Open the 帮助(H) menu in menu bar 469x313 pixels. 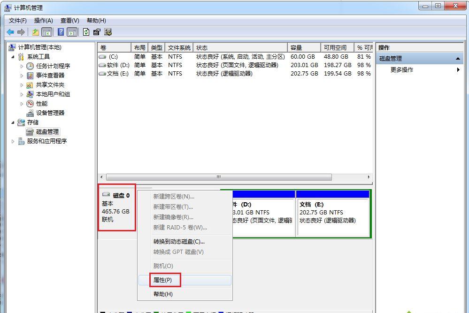point(96,20)
